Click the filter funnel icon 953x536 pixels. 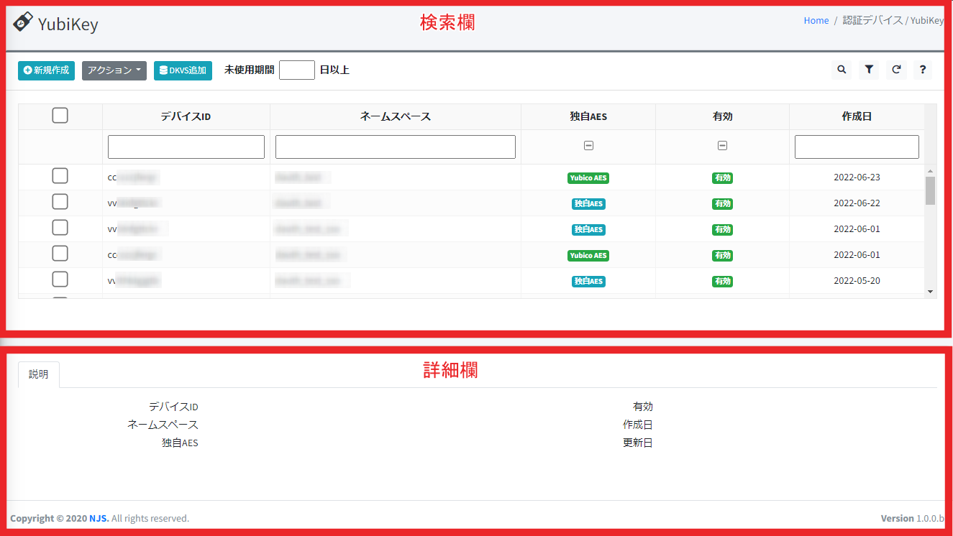869,70
